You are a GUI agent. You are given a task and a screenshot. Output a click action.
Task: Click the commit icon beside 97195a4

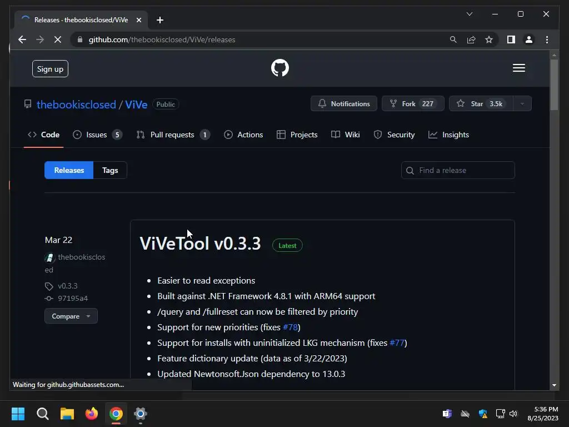(49, 299)
